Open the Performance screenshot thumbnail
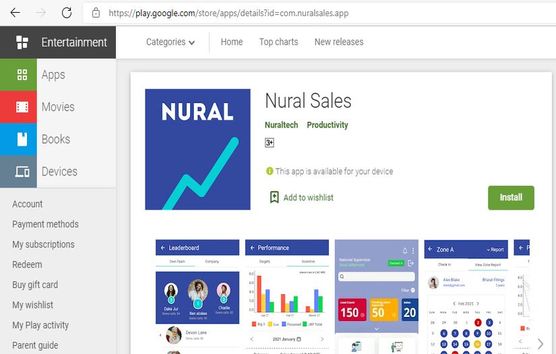The height and width of the screenshot is (354, 556). (287, 297)
